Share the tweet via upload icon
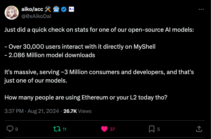 (199, 129)
